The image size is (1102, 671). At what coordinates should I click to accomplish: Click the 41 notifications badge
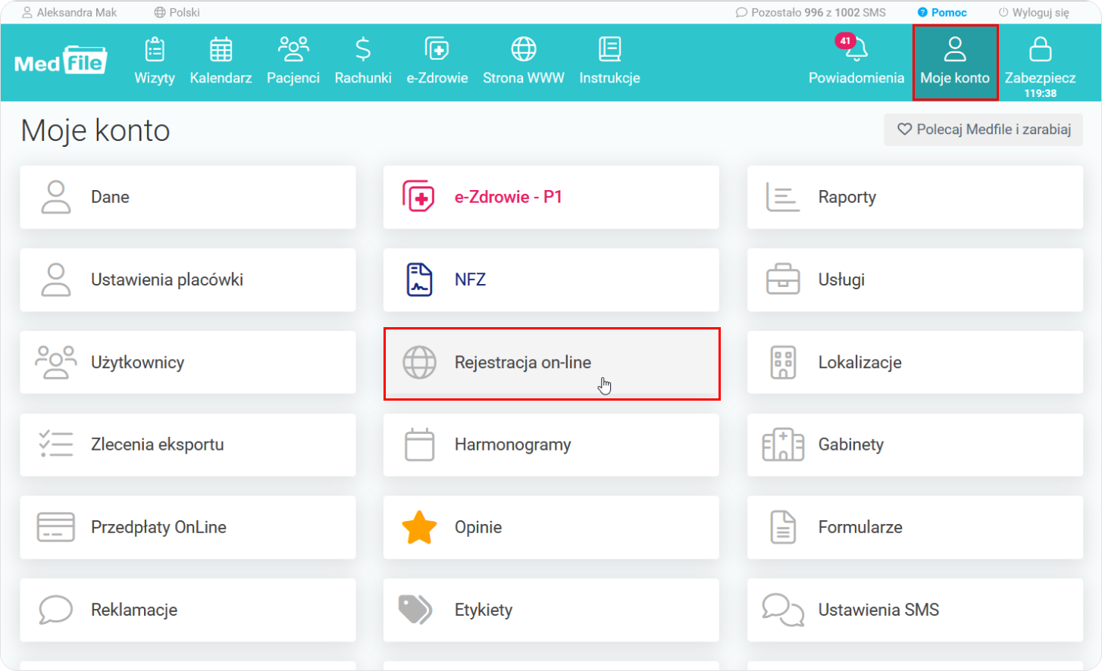[845, 41]
